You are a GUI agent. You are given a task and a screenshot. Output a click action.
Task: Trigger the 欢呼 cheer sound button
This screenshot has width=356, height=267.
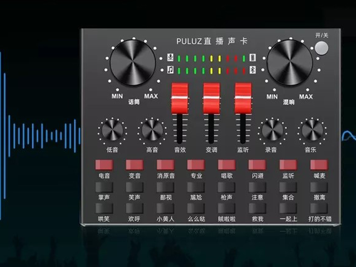click(x=135, y=208)
